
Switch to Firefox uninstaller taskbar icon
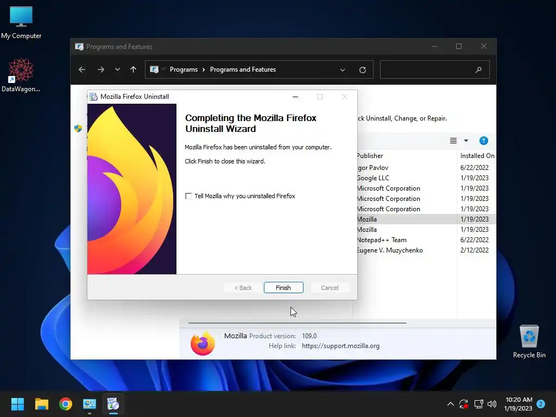point(113,404)
